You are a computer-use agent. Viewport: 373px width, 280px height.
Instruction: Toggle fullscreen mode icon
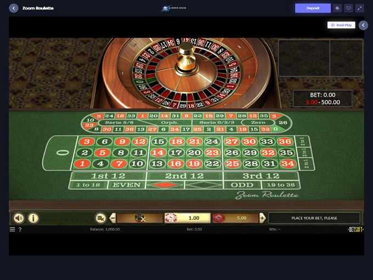tap(359, 8)
